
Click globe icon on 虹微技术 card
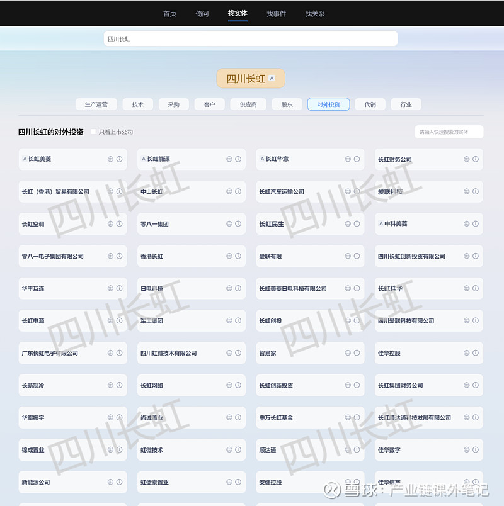tap(229, 449)
